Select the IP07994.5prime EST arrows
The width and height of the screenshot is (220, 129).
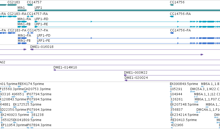point(30,102)
